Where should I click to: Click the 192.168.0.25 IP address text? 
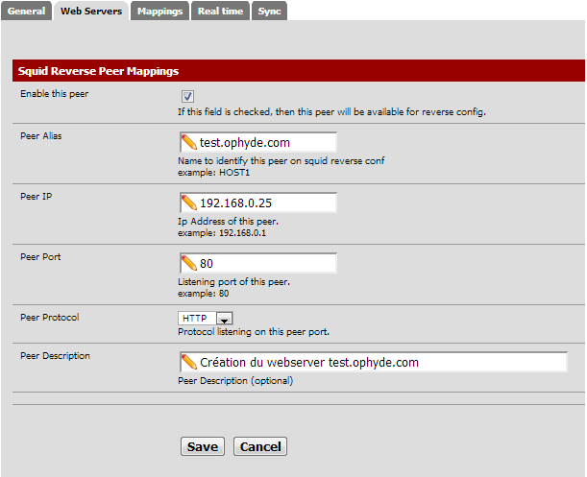[x=235, y=203]
